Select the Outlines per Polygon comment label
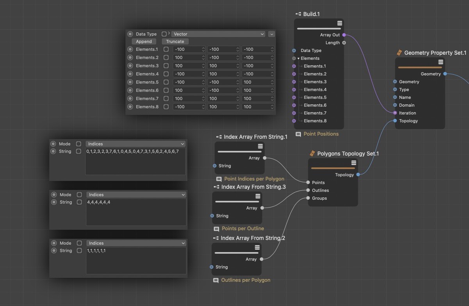This screenshot has width=469, height=306. click(245, 280)
